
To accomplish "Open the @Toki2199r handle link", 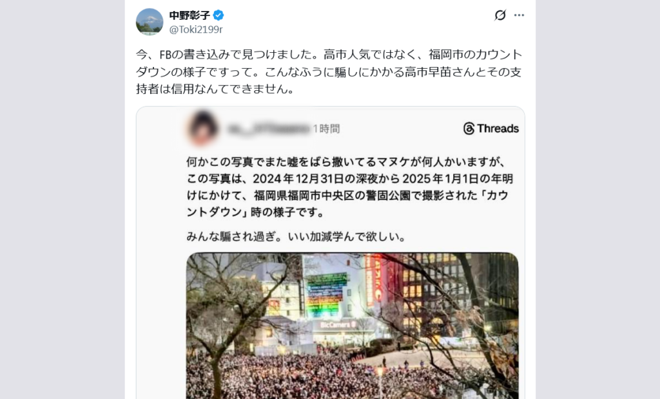I will click(x=196, y=30).
